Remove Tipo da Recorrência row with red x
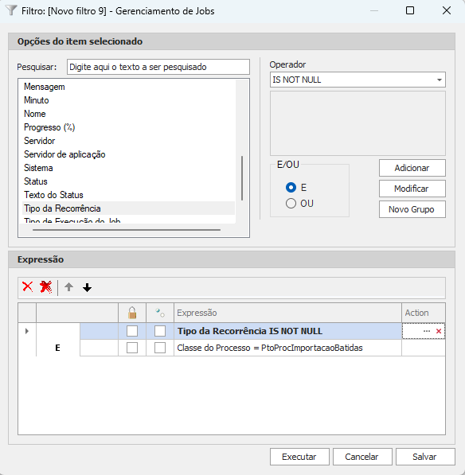The image size is (465, 475). (439, 331)
